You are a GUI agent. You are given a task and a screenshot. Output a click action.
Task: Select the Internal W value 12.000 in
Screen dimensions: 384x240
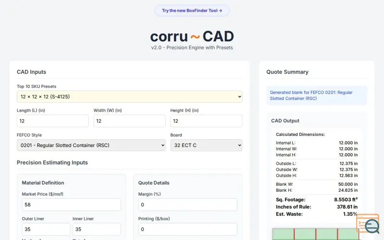[348, 149]
